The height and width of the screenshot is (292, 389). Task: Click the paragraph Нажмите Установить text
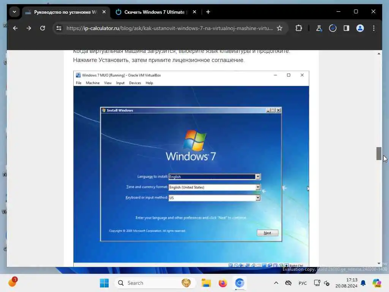[159, 60]
